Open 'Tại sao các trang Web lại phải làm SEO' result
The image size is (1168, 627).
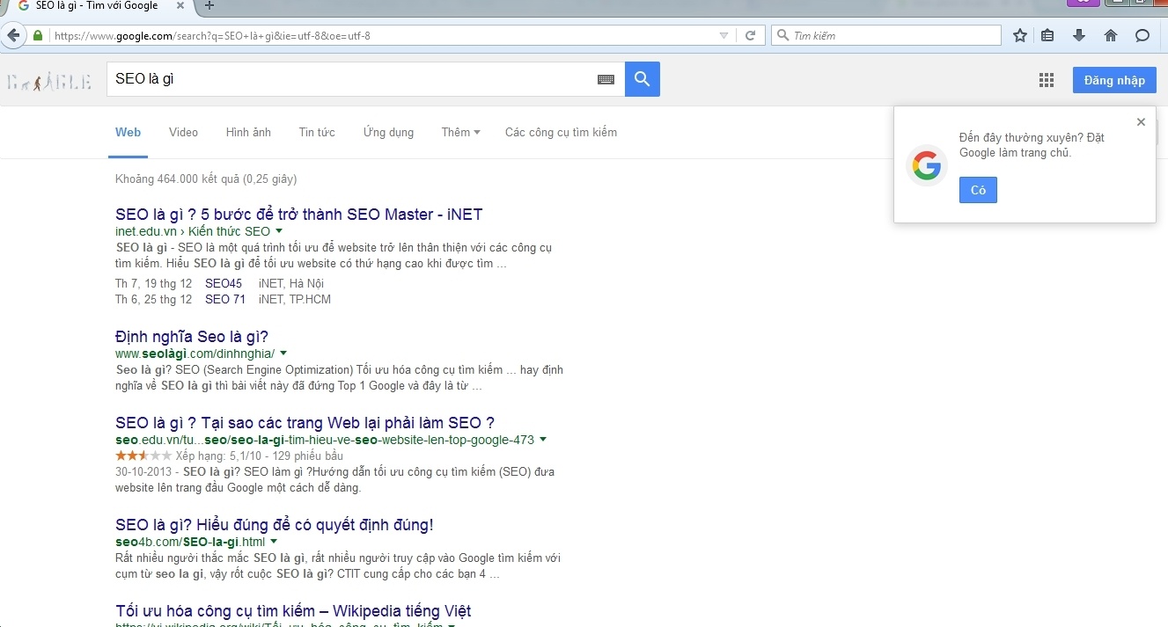305,423
